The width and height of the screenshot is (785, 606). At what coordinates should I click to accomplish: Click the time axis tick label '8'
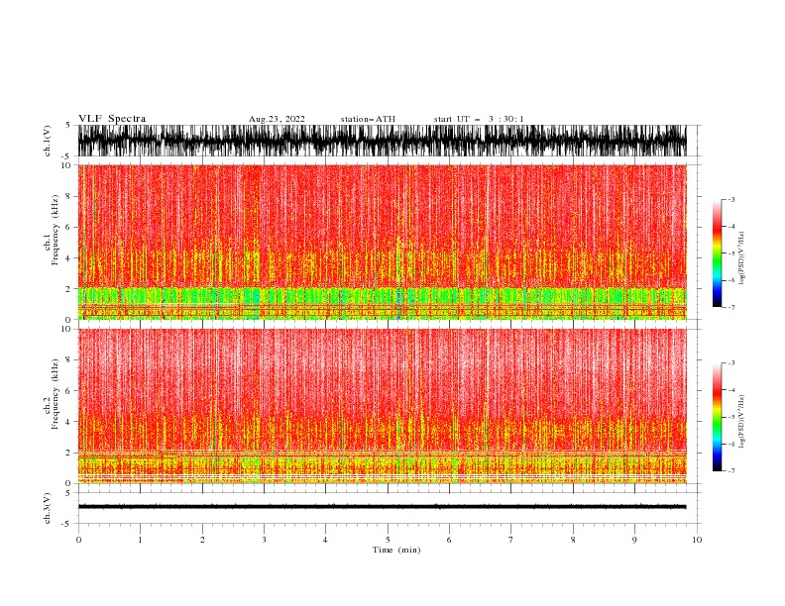pyautogui.click(x=573, y=540)
